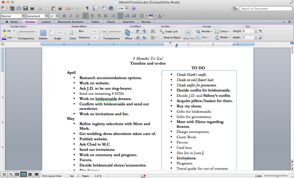
Task: Toggle Align Text Right
Action: pyautogui.click(x=99, y=16)
